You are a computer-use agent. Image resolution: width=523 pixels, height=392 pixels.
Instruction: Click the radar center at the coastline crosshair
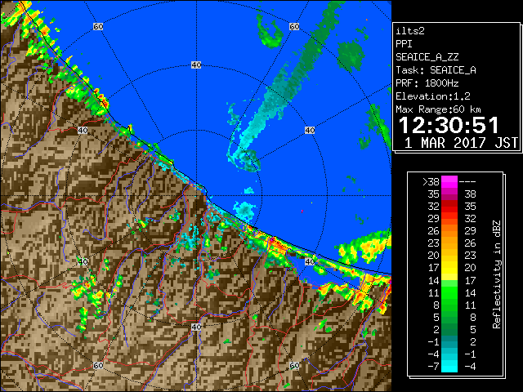click(x=197, y=195)
